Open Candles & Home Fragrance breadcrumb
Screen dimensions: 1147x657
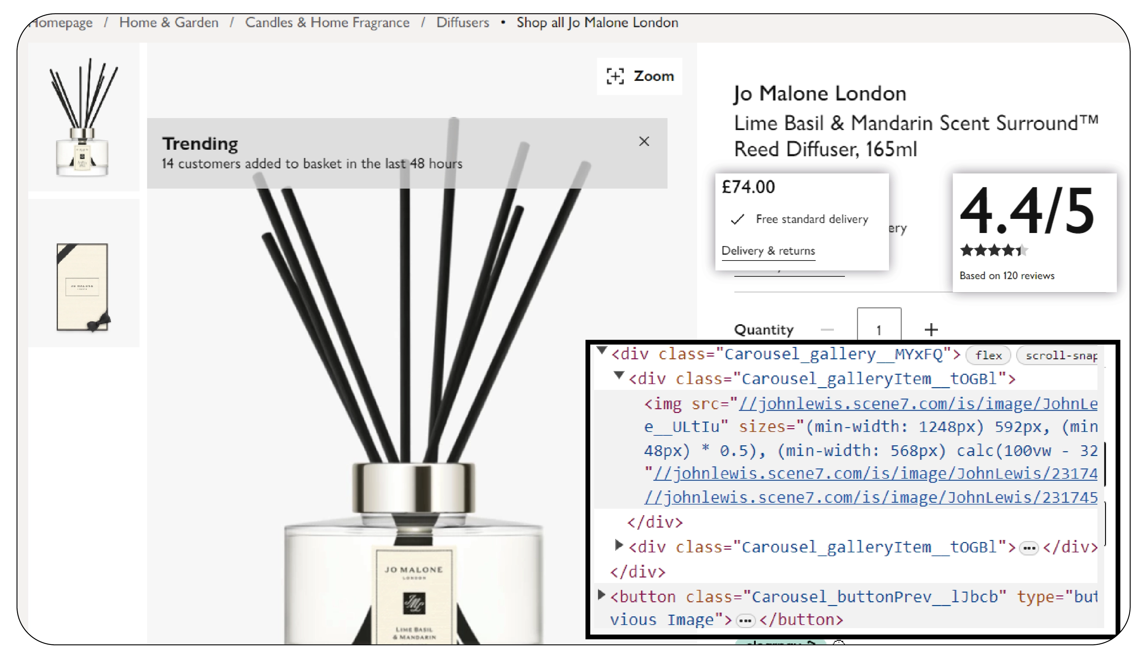click(x=327, y=23)
